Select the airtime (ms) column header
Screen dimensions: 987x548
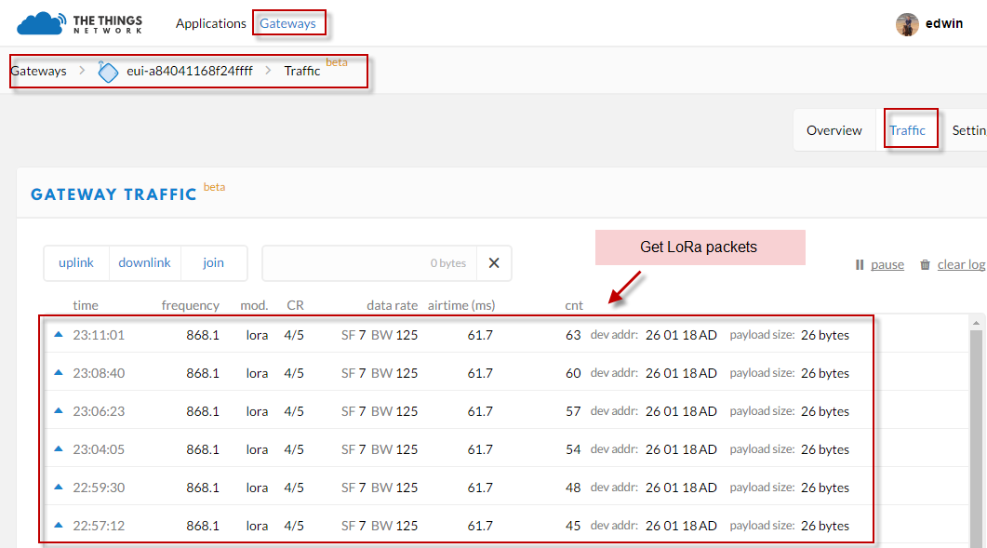pyautogui.click(x=461, y=305)
